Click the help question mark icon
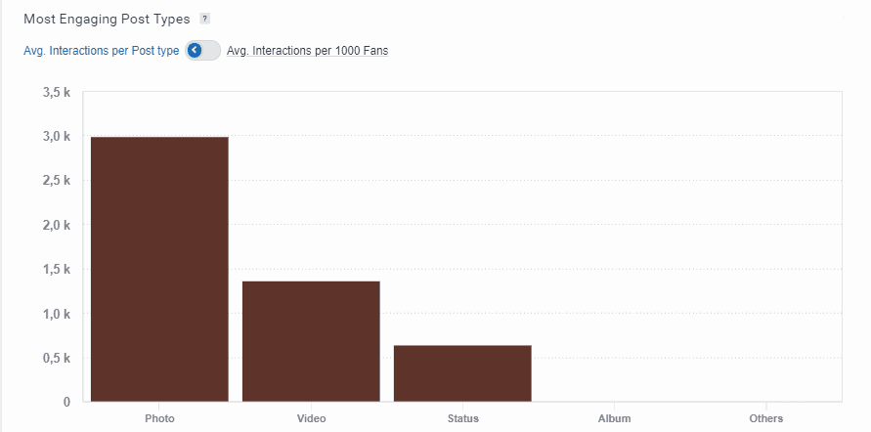 tap(204, 19)
